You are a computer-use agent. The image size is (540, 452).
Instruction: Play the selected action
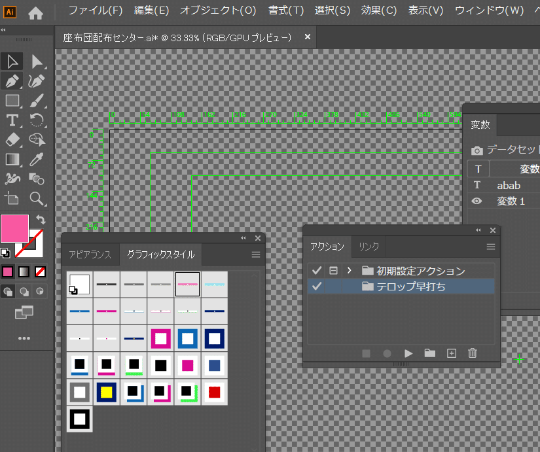[x=408, y=353]
